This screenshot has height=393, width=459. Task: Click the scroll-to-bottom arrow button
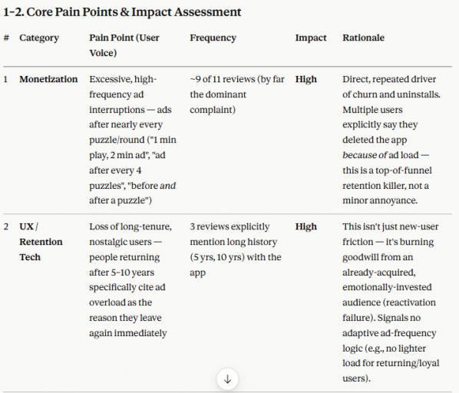(227, 379)
